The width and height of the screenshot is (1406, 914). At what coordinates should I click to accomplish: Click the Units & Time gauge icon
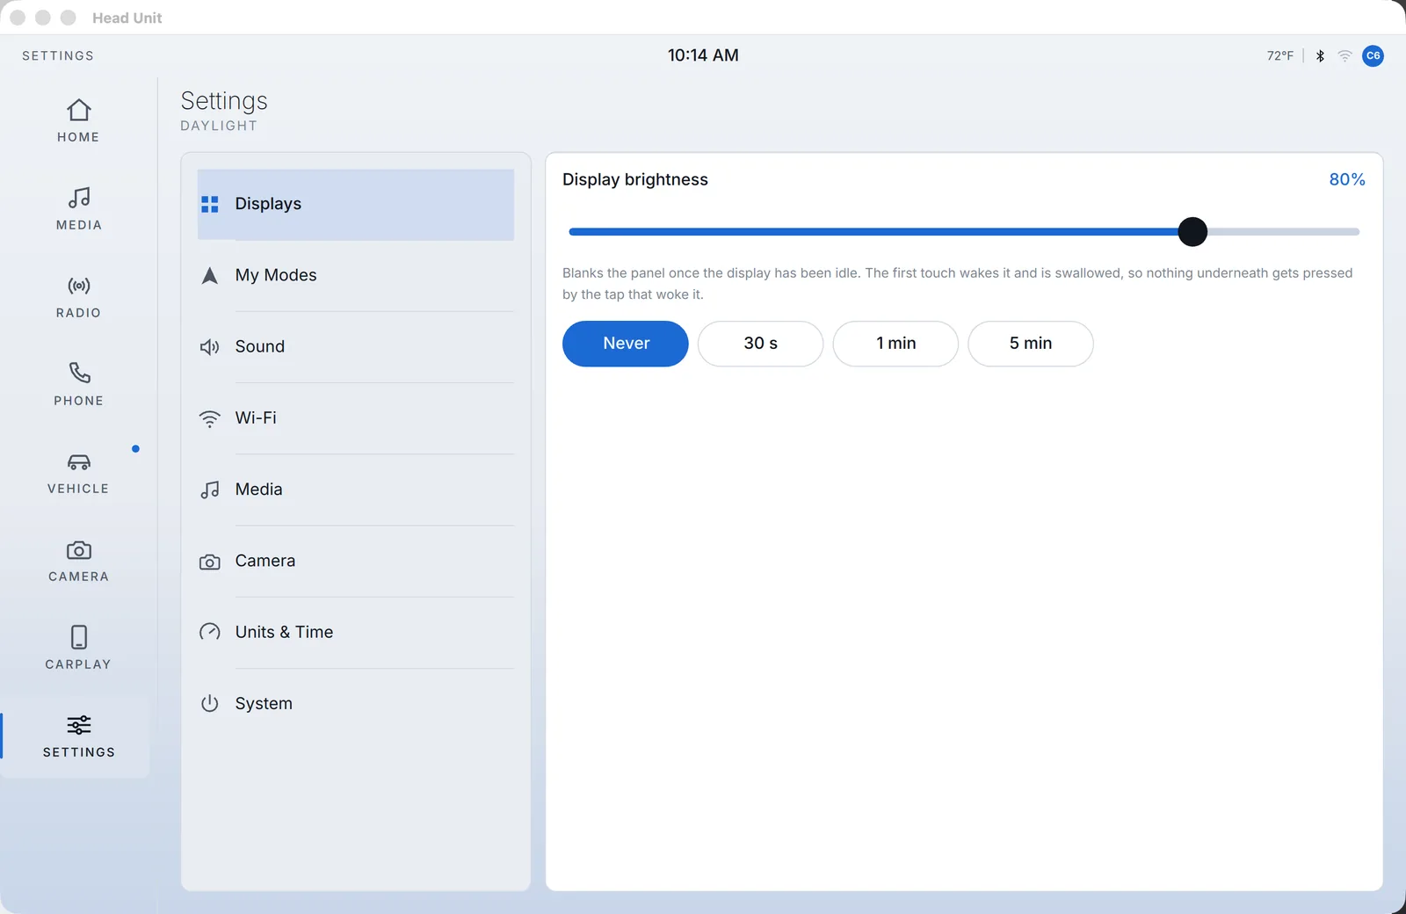point(209,632)
